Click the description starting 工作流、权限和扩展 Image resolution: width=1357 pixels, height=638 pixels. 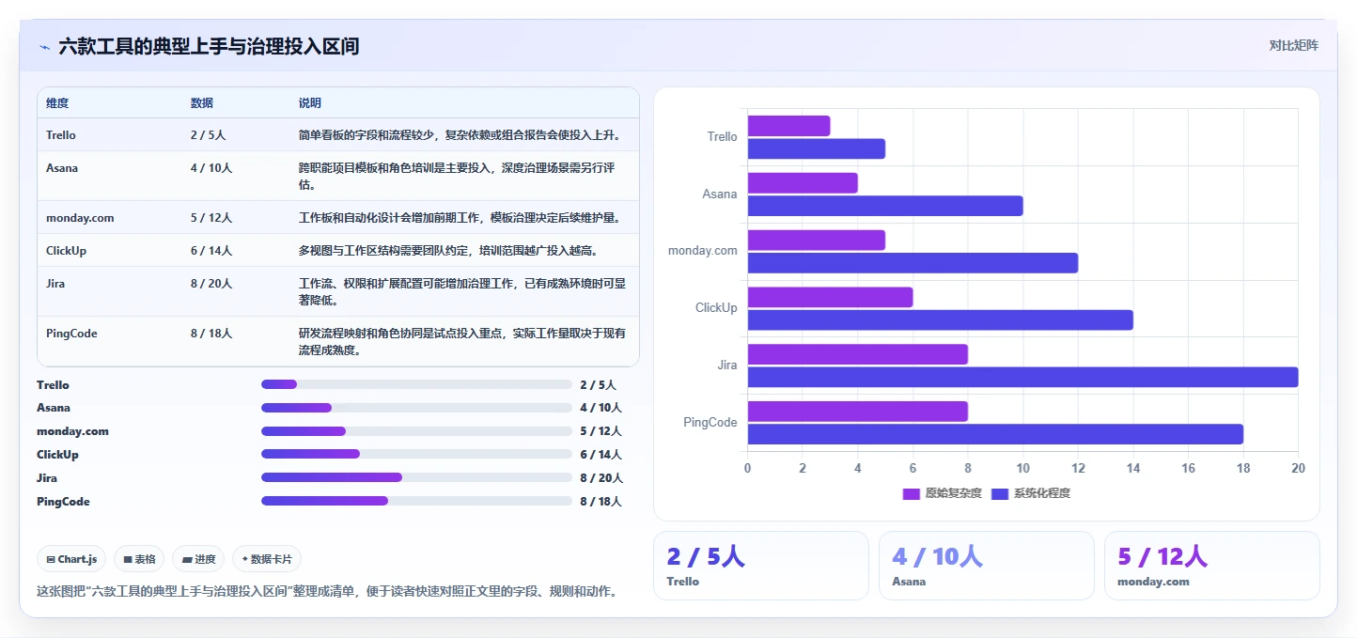pyautogui.click(x=462, y=292)
